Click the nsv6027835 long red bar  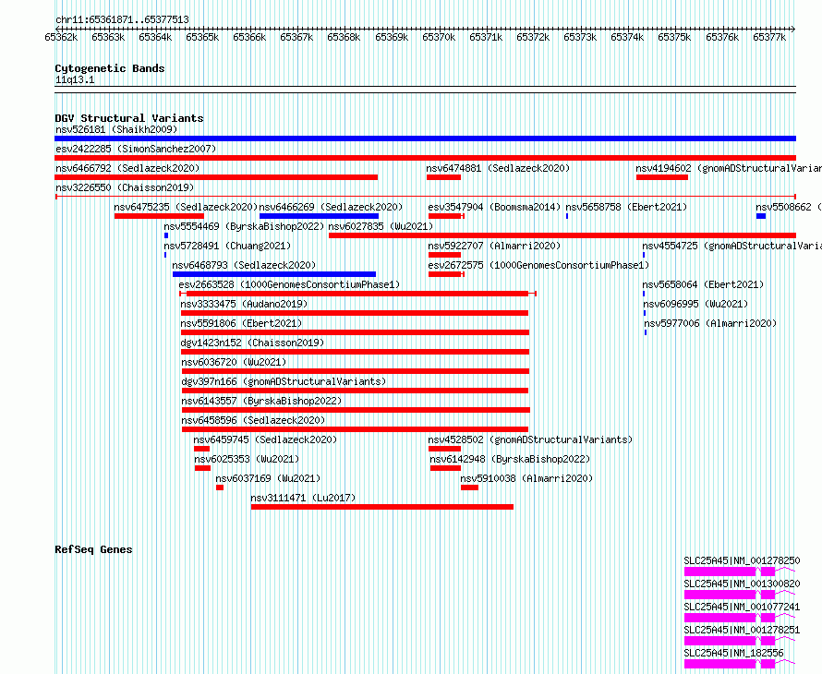pyautogui.click(x=562, y=235)
